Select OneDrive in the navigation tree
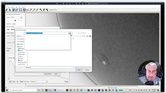This screenshot has height=93, width=166. tap(20, 44)
